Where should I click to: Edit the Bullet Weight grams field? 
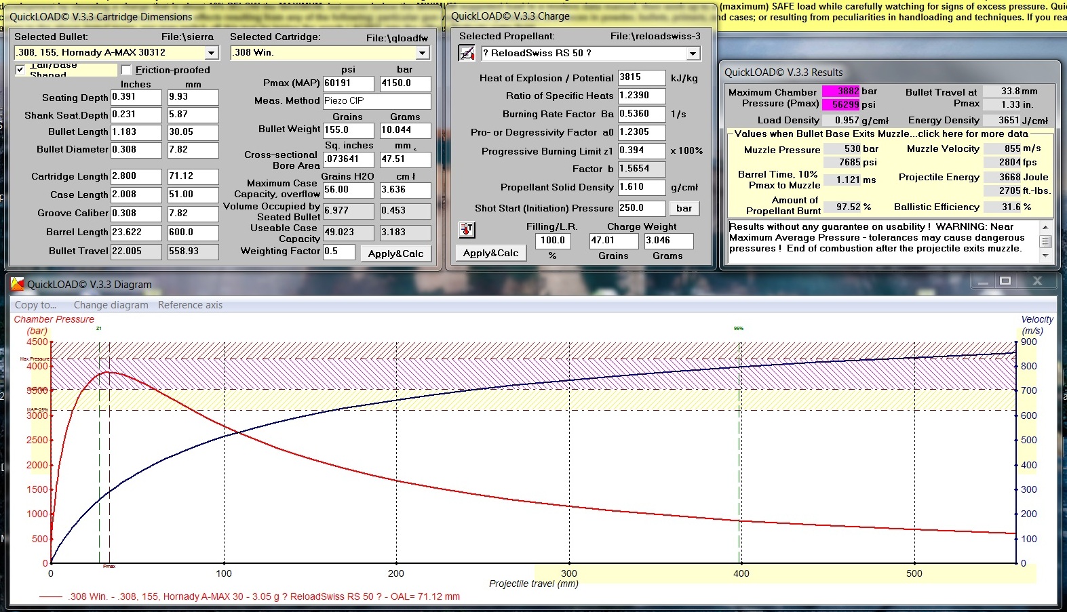coord(405,130)
